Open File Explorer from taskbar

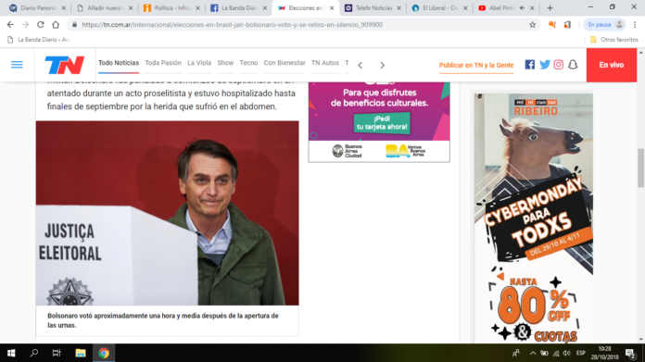(81, 353)
